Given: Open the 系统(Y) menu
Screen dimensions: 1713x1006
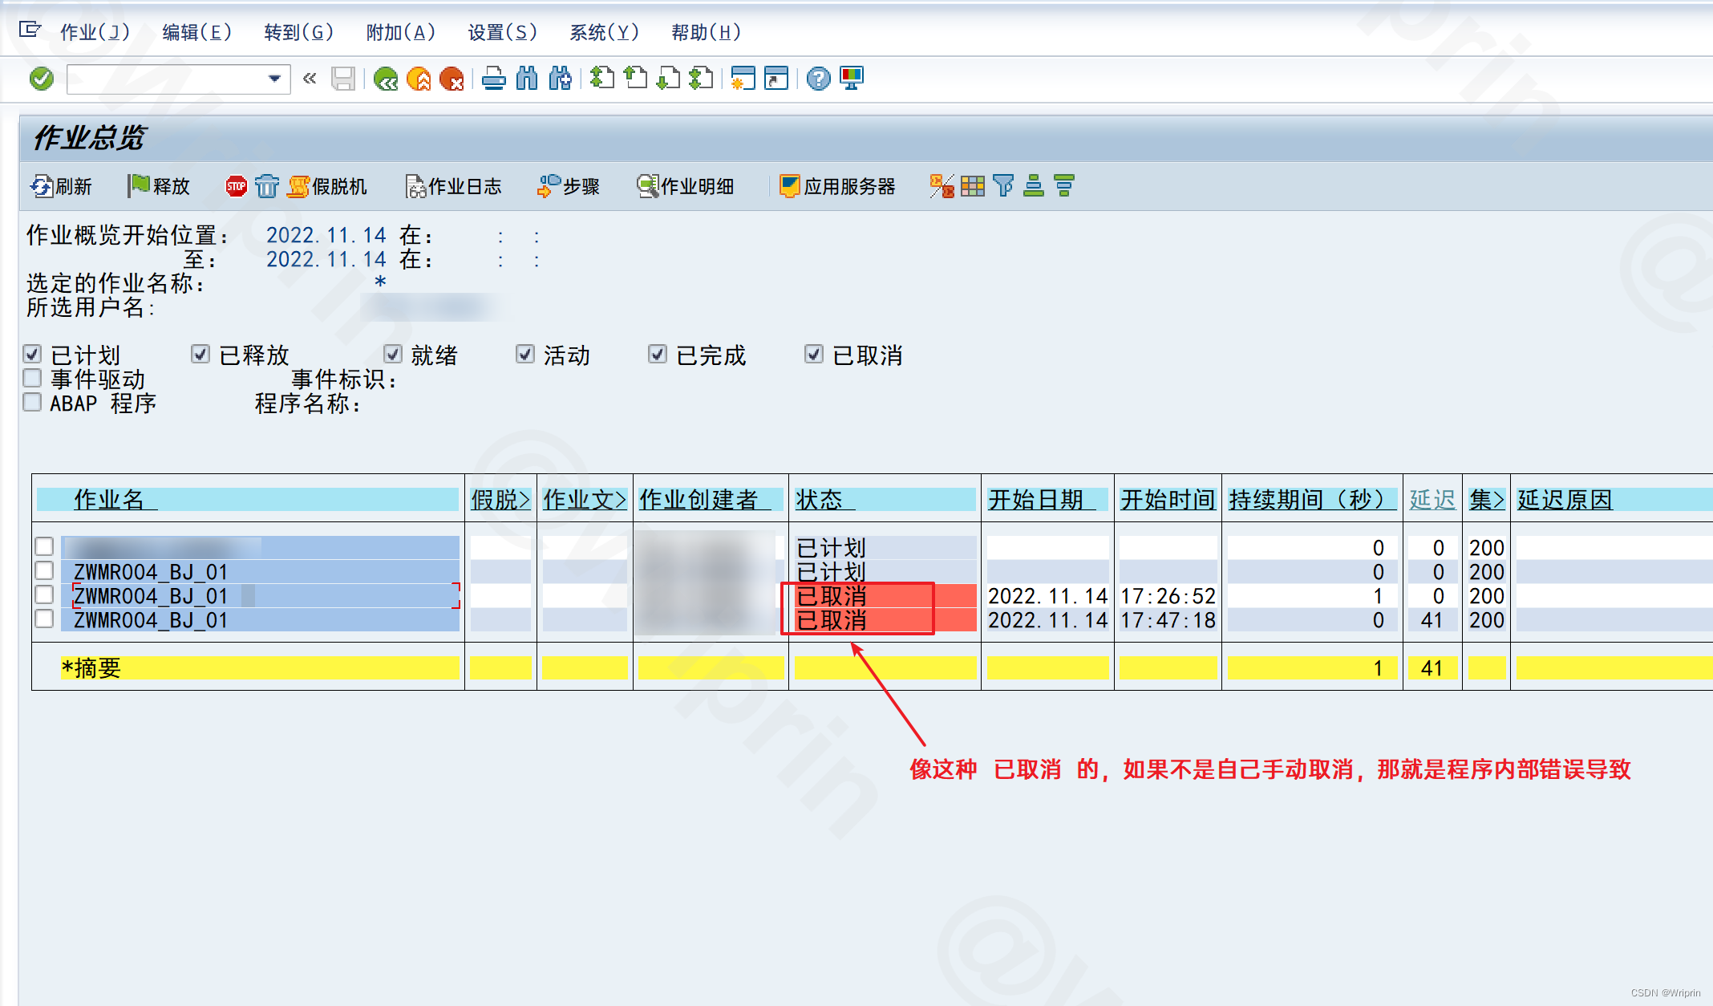Looking at the screenshot, I should point(604,33).
